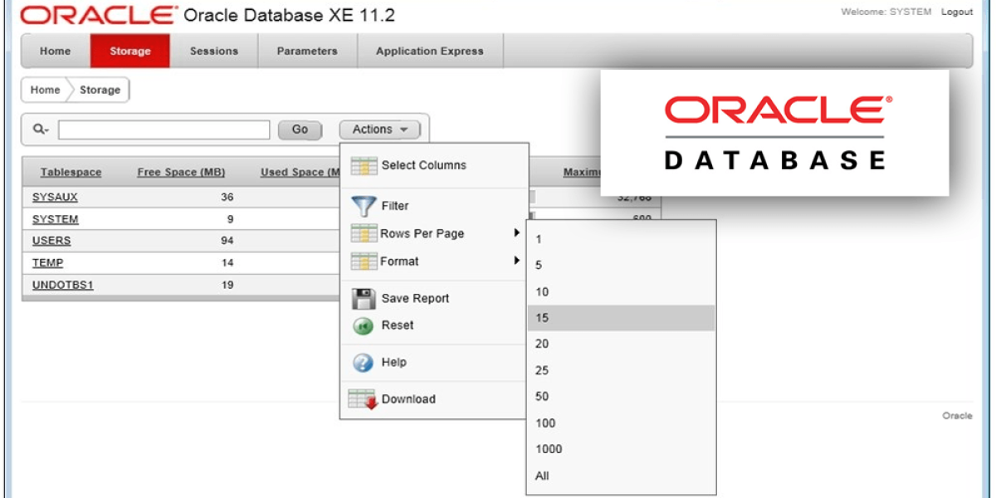This screenshot has width=996, height=498.
Task: Open the Application Express tab
Action: click(x=430, y=51)
